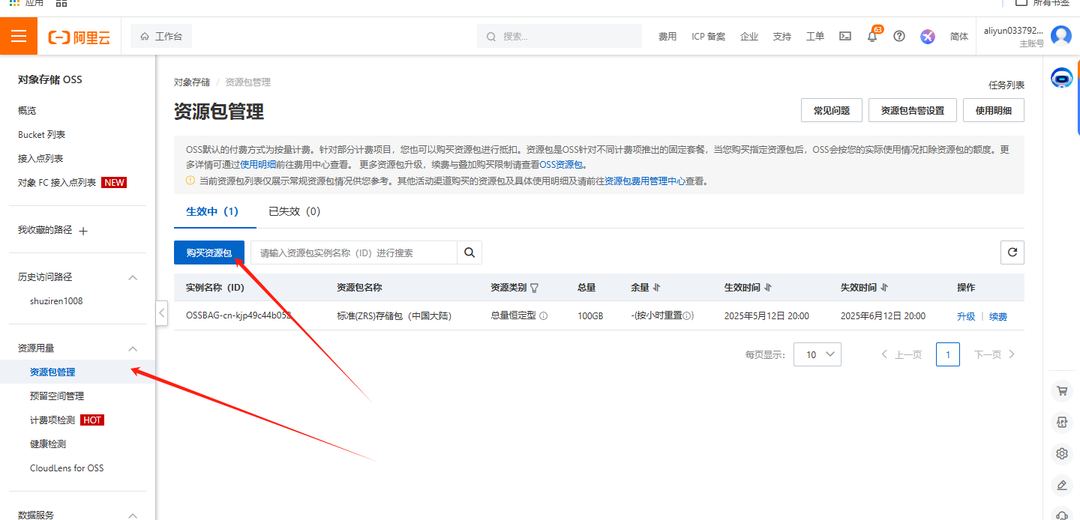Add a favorite path with plus icon

click(x=83, y=231)
